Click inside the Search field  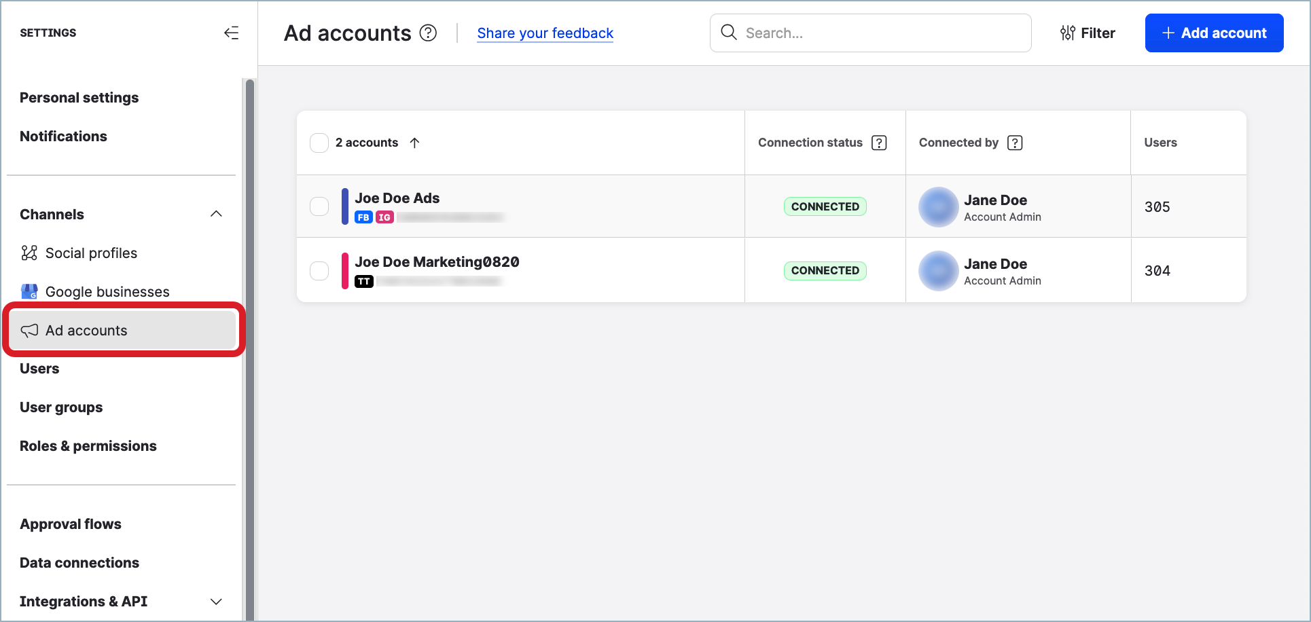[869, 33]
